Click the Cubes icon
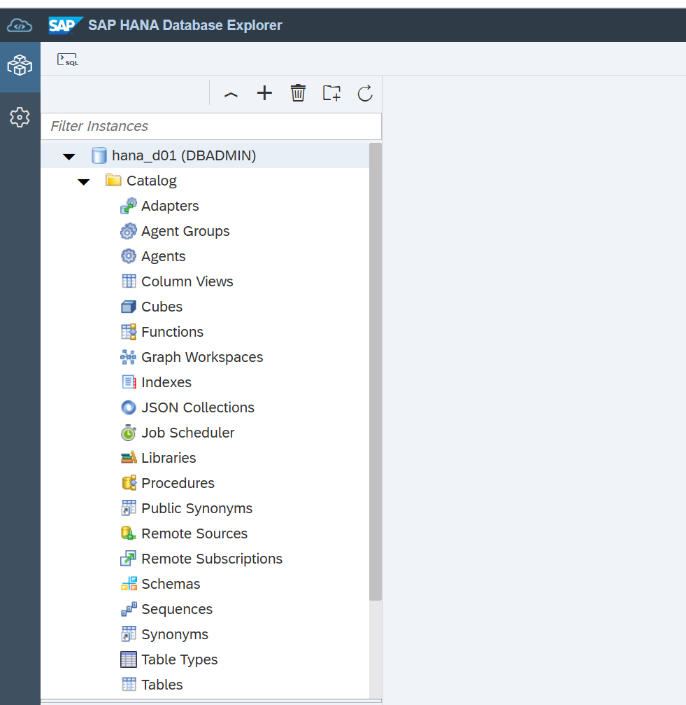This screenshot has height=705, width=686. pos(129,307)
